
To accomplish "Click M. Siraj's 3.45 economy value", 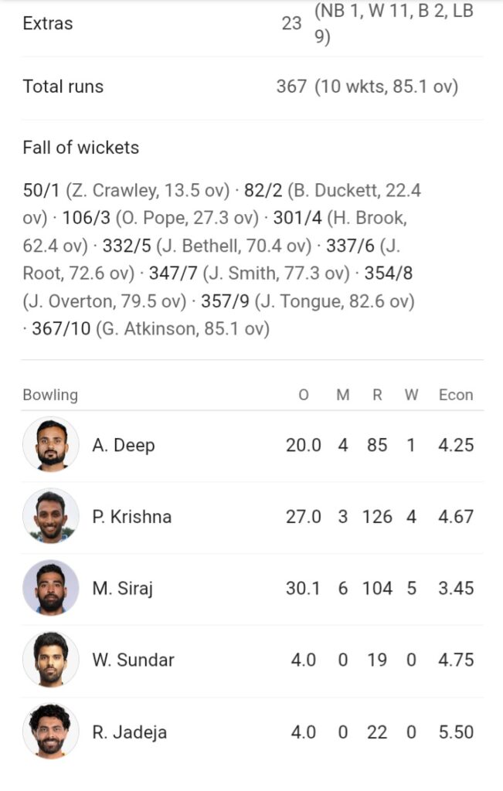I will [456, 588].
